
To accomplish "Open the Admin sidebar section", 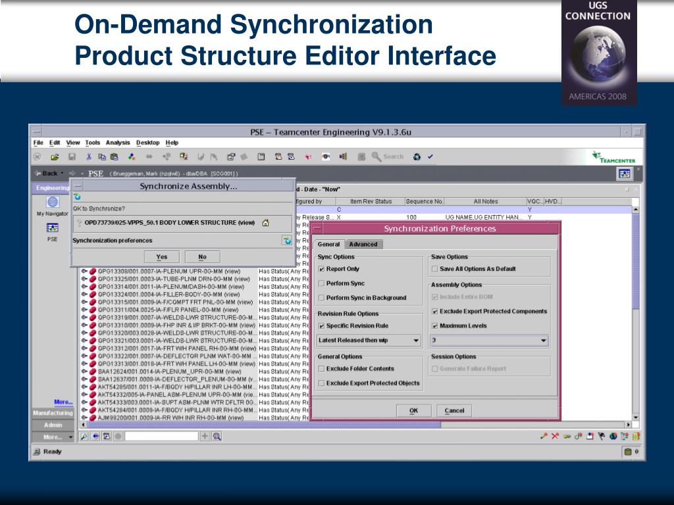I will [53, 425].
